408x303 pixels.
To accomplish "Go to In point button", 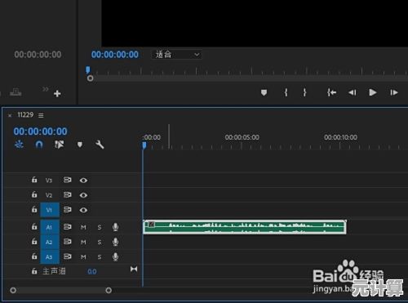I will tap(331, 92).
